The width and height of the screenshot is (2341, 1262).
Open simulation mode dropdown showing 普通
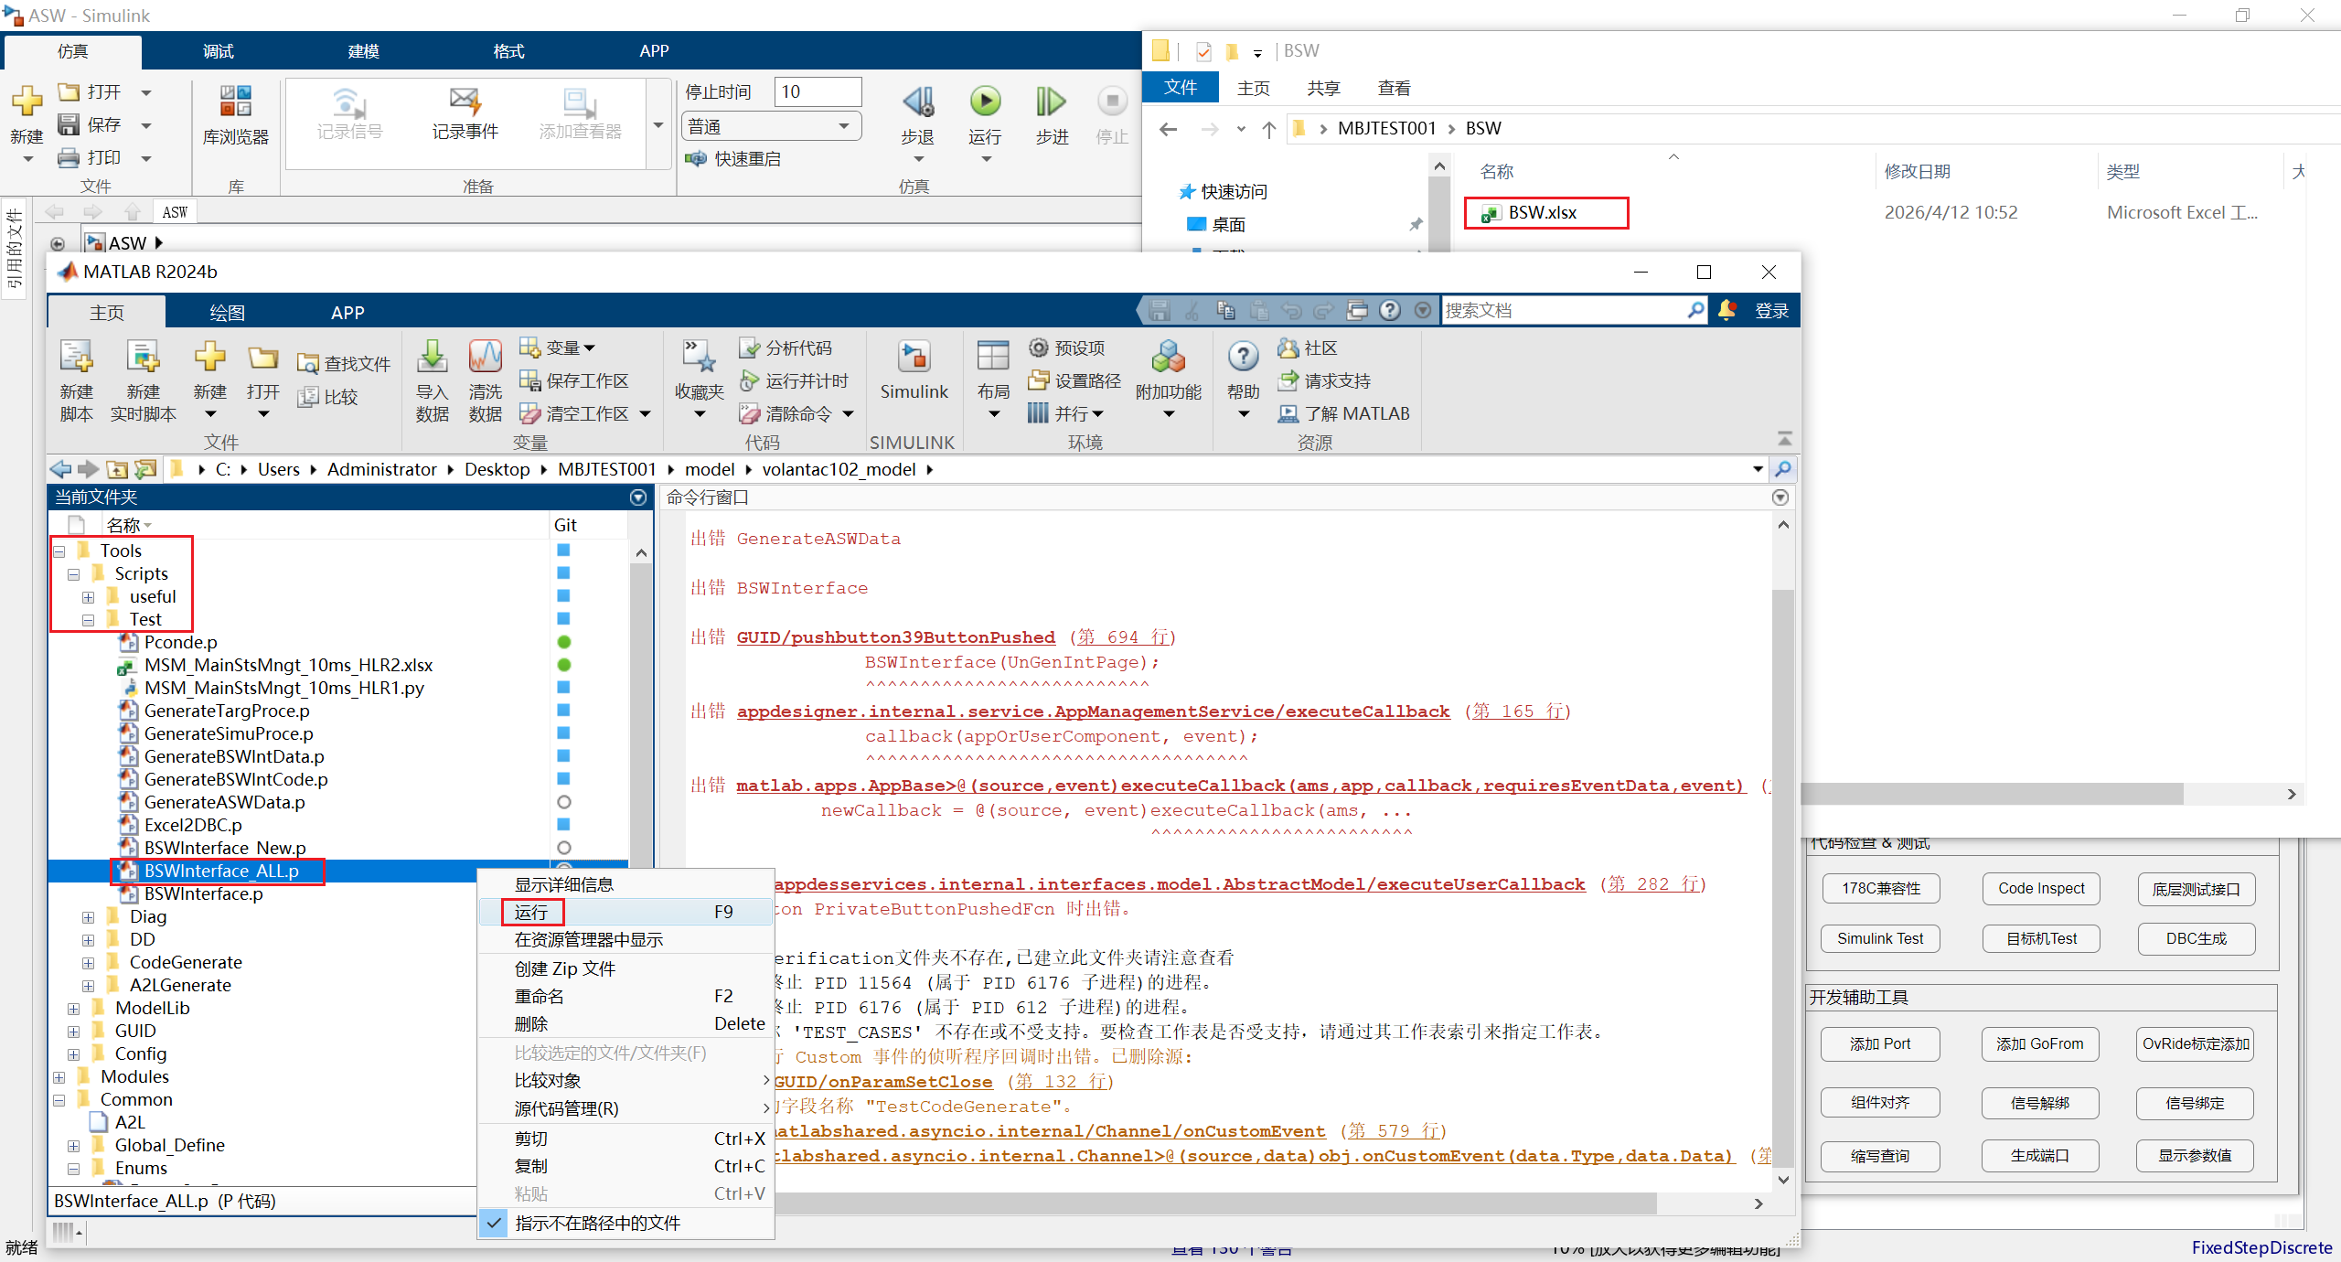coord(771,126)
